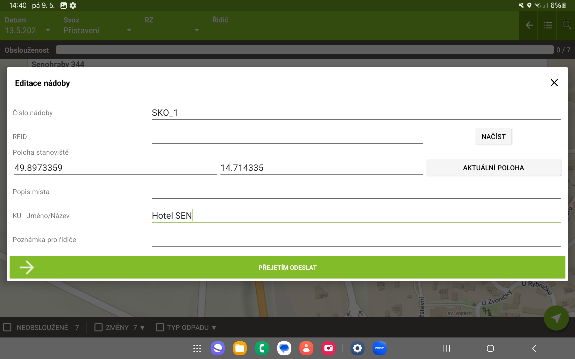Expand the Datum dropdown

click(48, 30)
